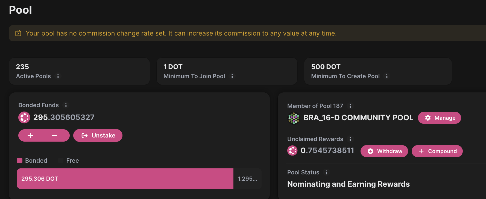Click the minus button to reduce bonded funds
Image resolution: width=486 pixels, height=199 pixels.
point(55,136)
